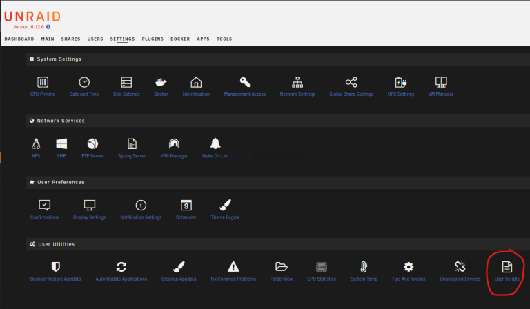The height and width of the screenshot is (309, 530).
Task: Open the User Scripts icon
Action: click(507, 267)
